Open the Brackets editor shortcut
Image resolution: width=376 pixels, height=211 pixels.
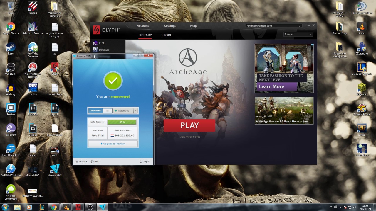click(x=11, y=109)
